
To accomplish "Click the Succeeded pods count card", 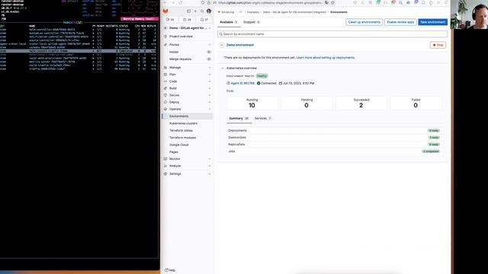I will coord(361,104).
